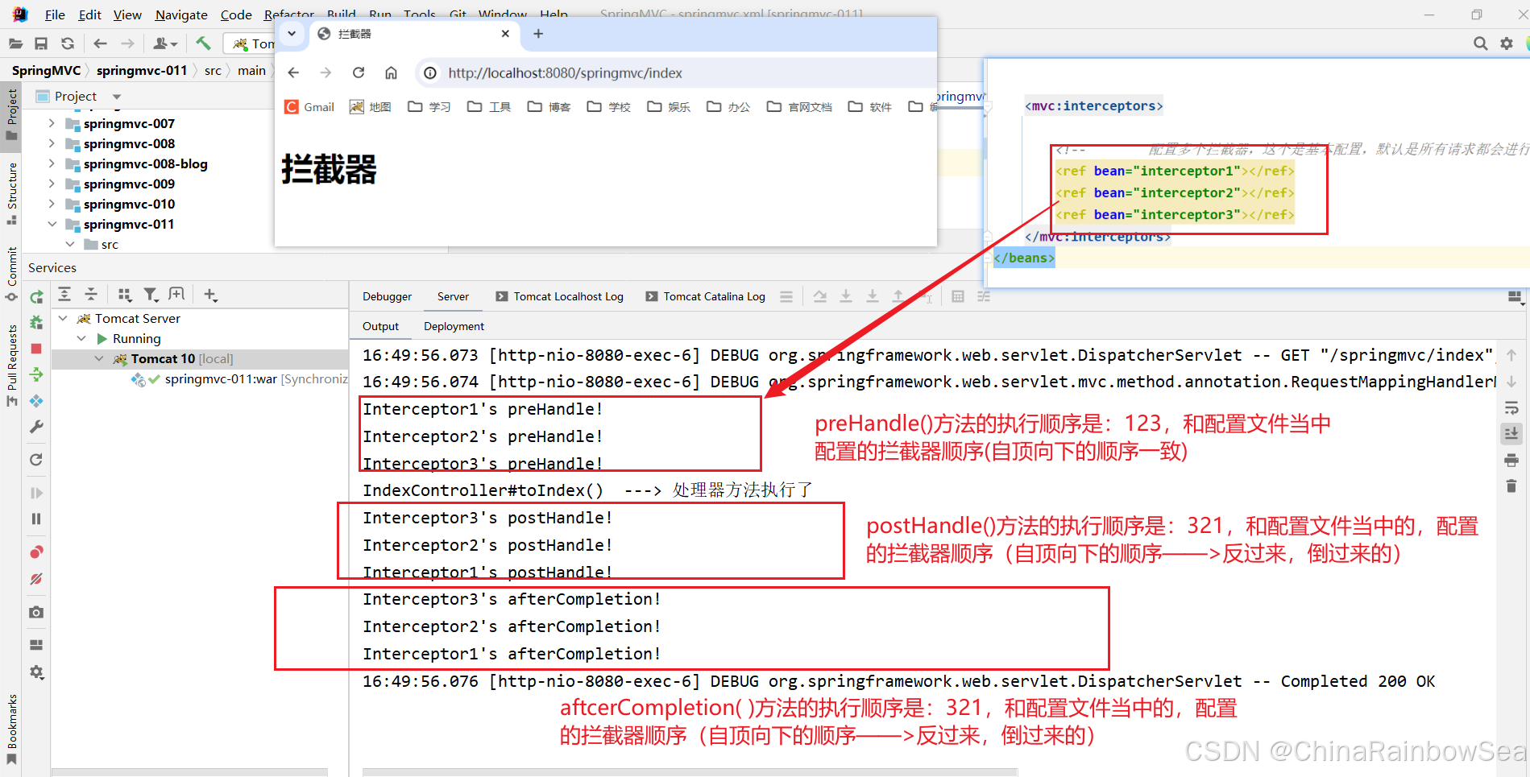Viewport: 1530px width, 777px height.
Task: Open the folder icon in main toolbar
Action: tap(15, 43)
